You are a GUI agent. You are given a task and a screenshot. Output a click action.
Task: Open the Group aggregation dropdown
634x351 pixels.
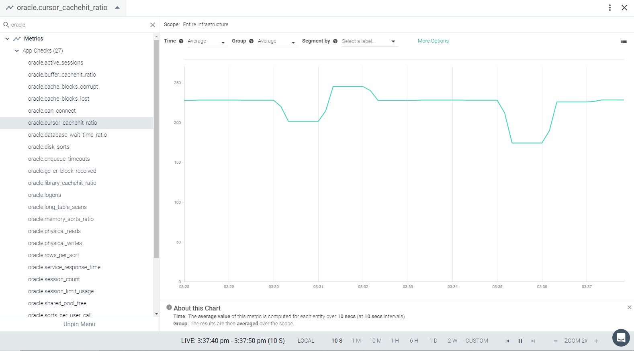click(x=277, y=41)
